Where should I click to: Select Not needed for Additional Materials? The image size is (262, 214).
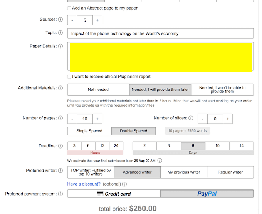98,90
